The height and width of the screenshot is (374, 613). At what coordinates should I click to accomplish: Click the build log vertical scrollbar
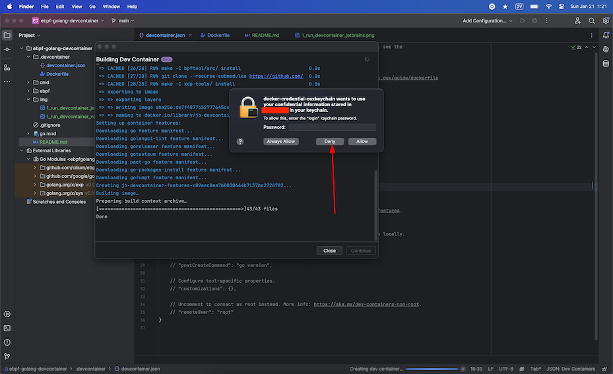pyautogui.click(x=376, y=204)
